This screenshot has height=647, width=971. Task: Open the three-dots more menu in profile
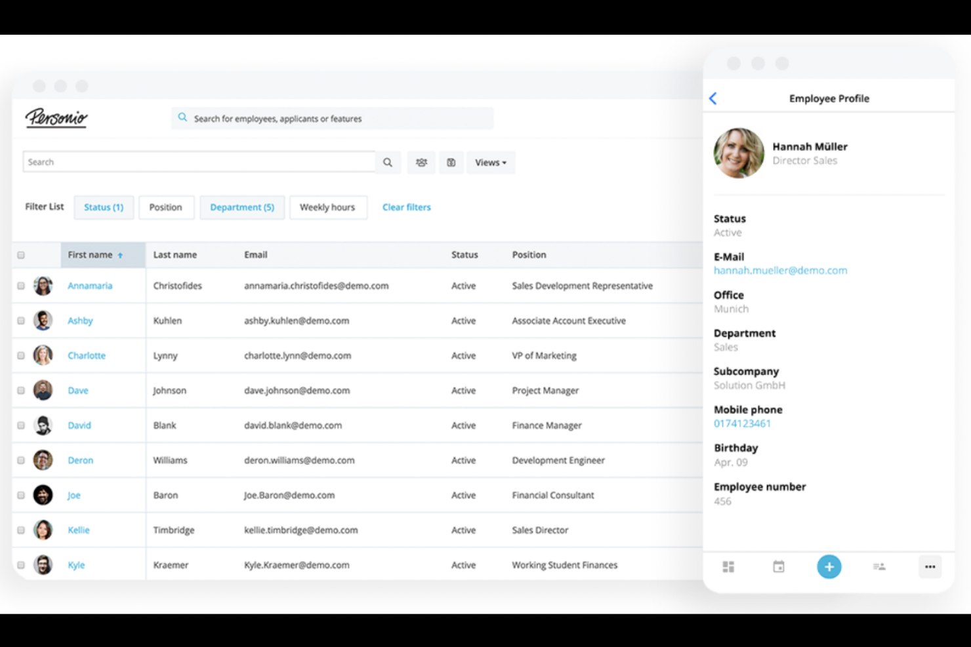pyautogui.click(x=930, y=567)
